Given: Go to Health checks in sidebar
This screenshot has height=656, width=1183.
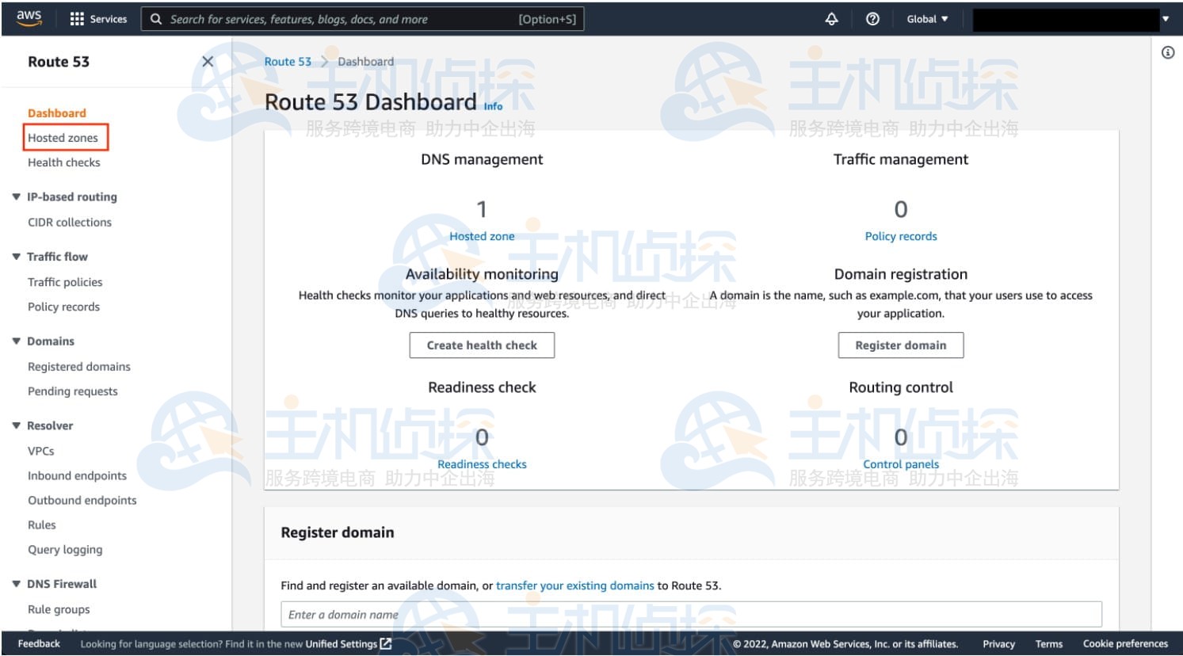Looking at the screenshot, I should pos(64,162).
